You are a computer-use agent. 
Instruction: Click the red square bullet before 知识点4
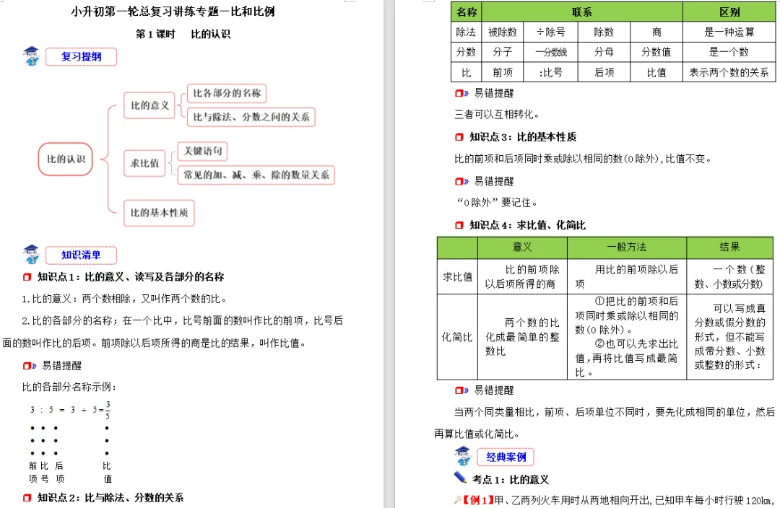point(459,225)
